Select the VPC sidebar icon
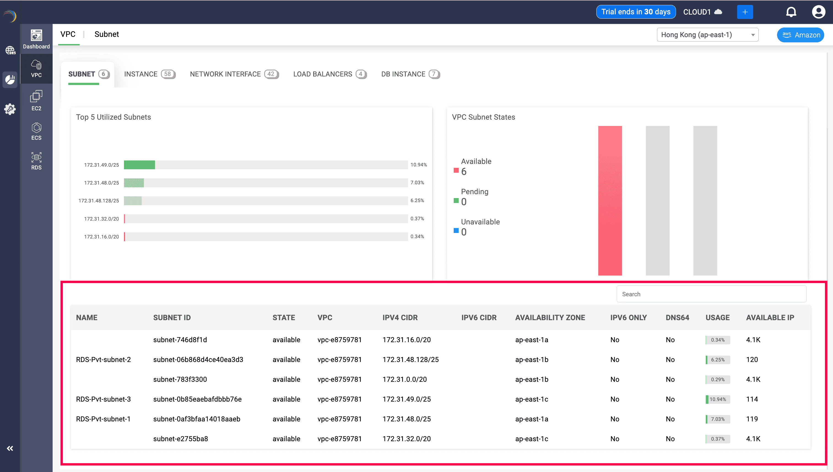 coord(36,69)
